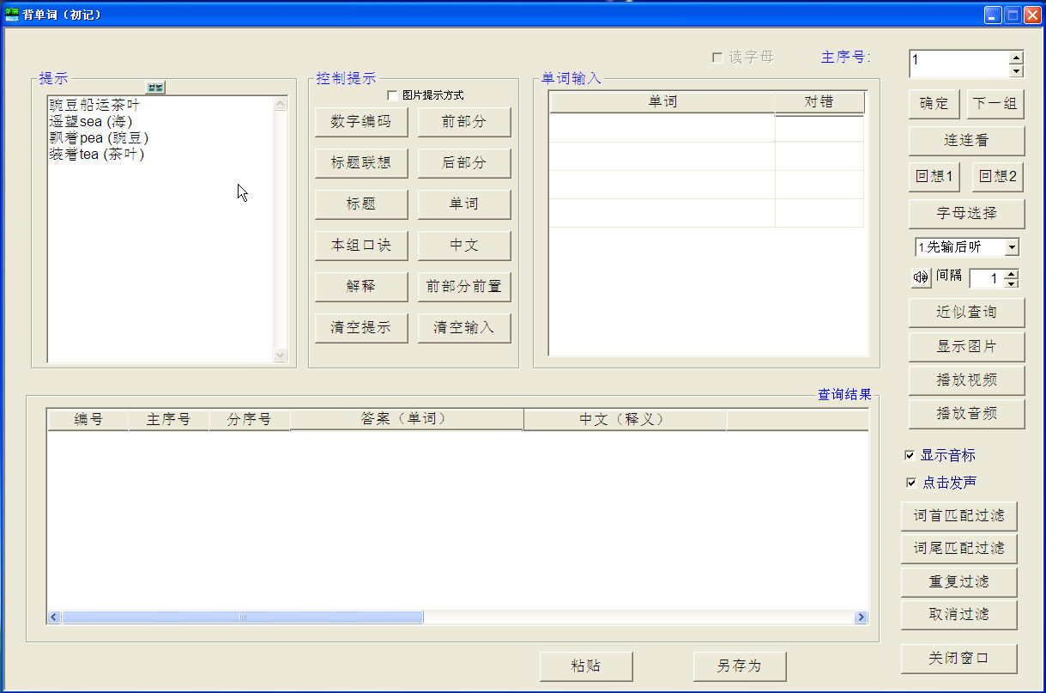The image size is (1046, 693).
Task: Uncheck the 点击发声 checkbox
Action: 910,483
